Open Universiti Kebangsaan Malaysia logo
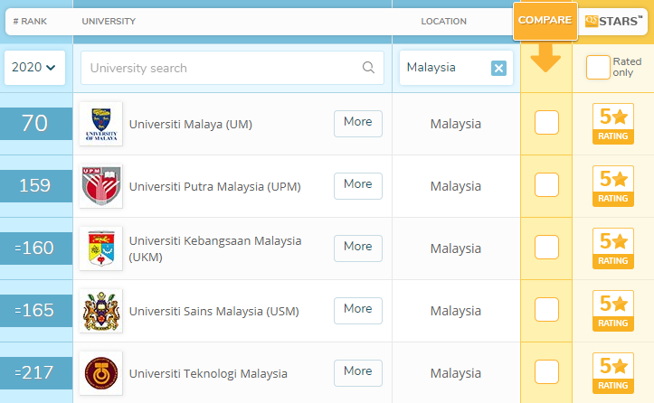 [x=101, y=248]
